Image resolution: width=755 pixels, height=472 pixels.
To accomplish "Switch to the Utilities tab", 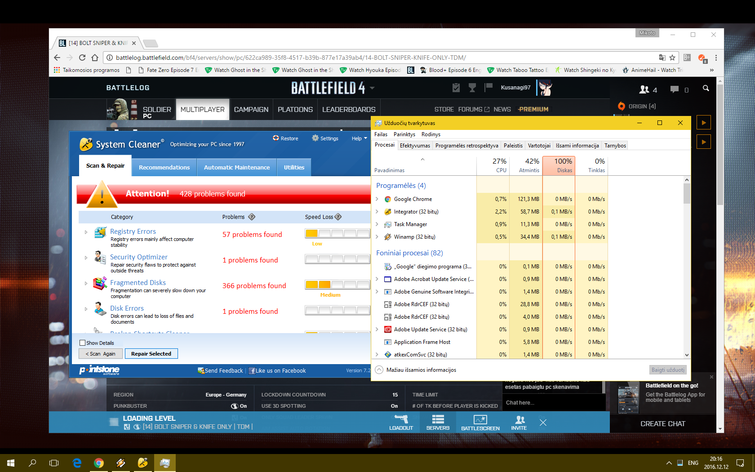I will click(294, 167).
